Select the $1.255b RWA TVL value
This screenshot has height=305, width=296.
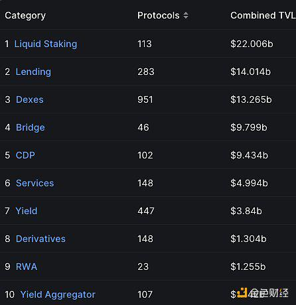tap(248, 267)
